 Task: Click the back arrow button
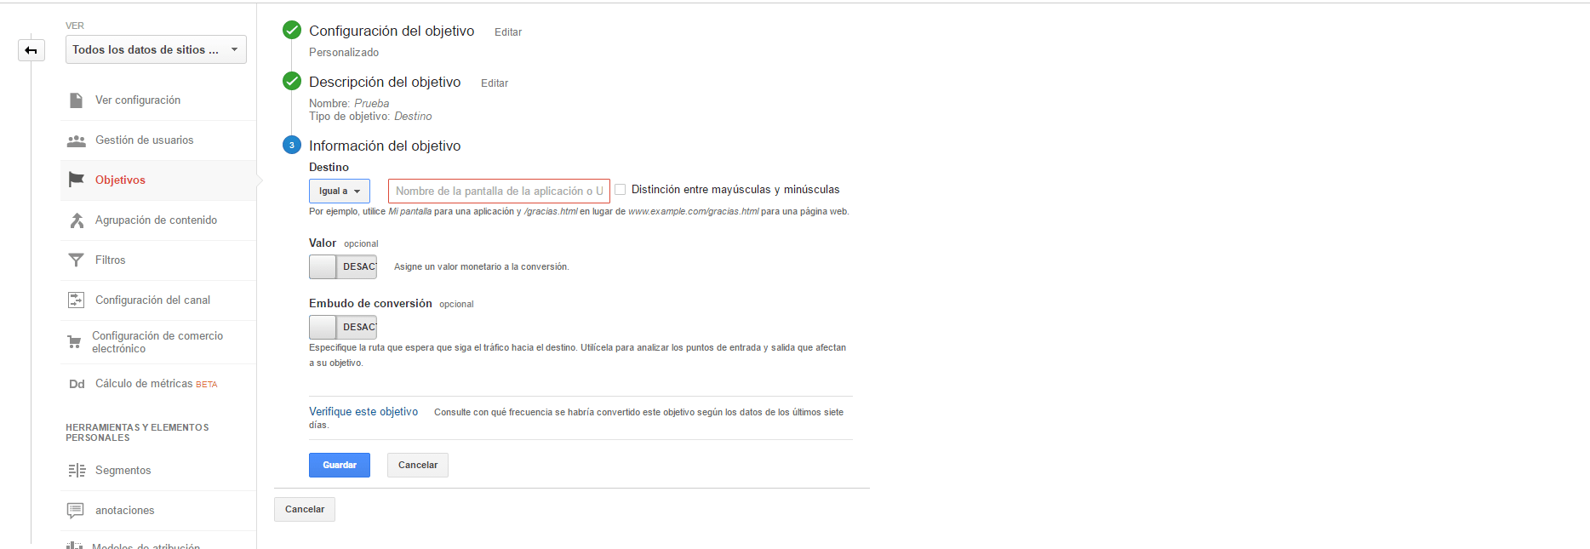point(31,50)
